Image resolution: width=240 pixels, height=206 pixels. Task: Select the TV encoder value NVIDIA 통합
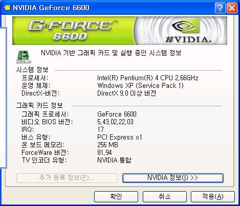pyautogui.click(x=114, y=160)
